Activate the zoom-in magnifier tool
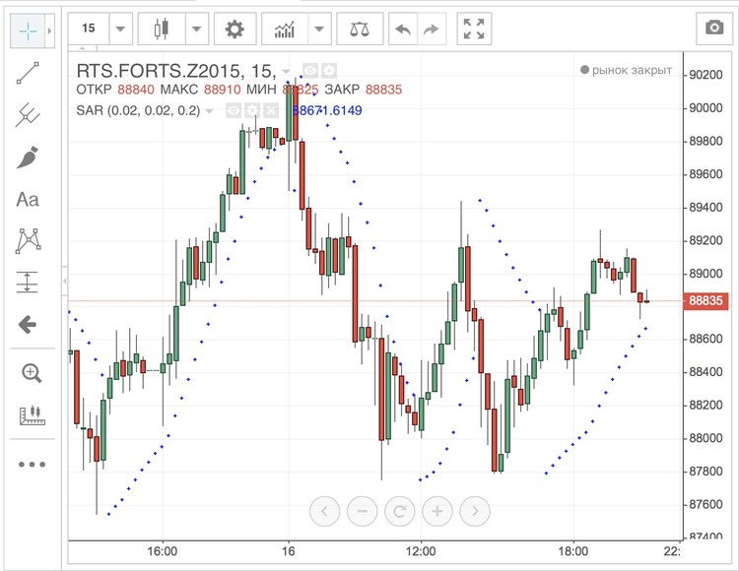 click(32, 373)
